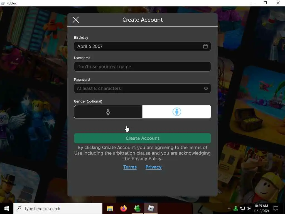This screenshot has height=214, width=285.
Task: Open the clock showing 10:35 AM
Action: [261, 208]
